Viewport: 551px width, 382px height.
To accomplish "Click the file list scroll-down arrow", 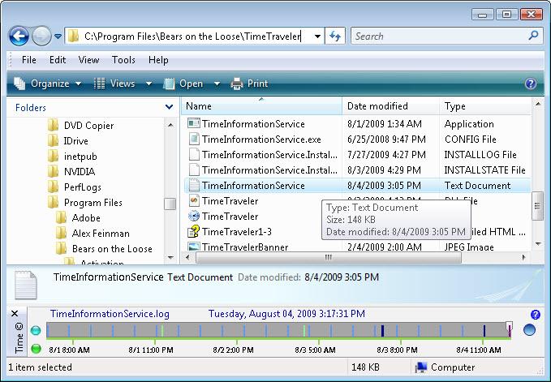I will 538,243.
